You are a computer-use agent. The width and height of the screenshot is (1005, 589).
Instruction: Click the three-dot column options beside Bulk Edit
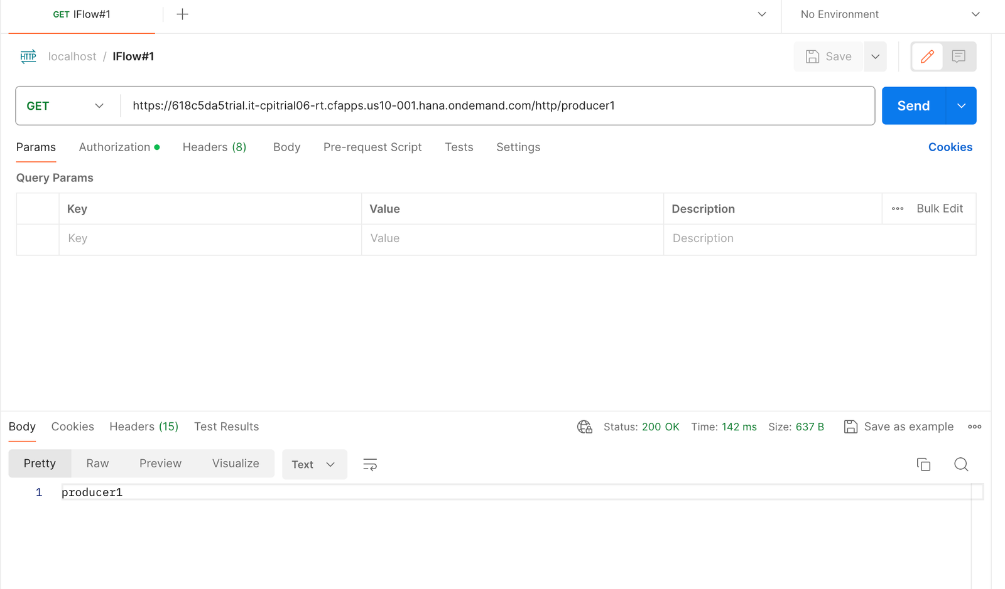point(898,209)
